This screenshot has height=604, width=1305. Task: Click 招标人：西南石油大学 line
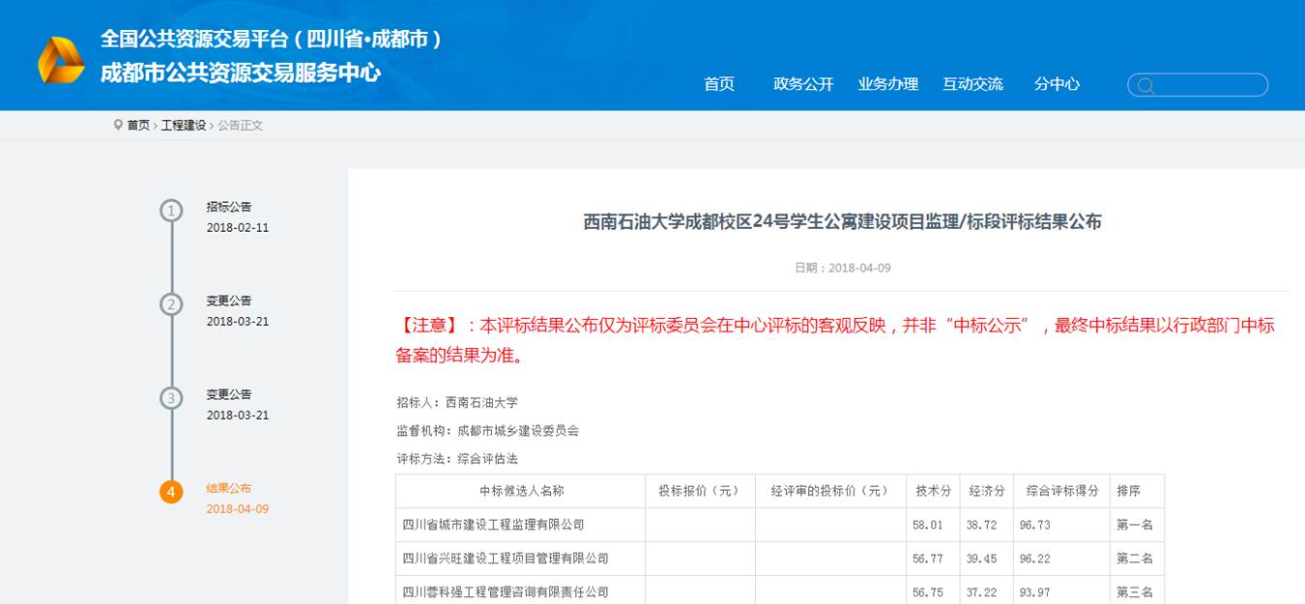[456, 402]
